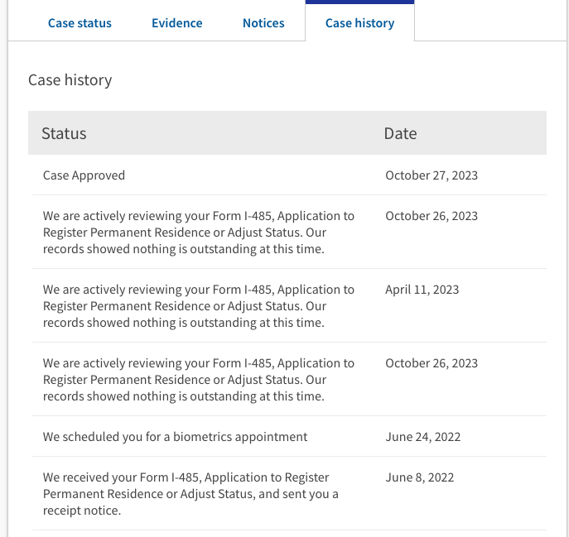Click the October 27, 2023 date
569x537 pixels.
(x=432, y=175)
